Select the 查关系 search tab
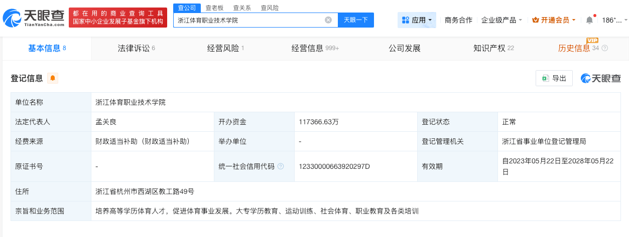629x237 pixels. 242,8
